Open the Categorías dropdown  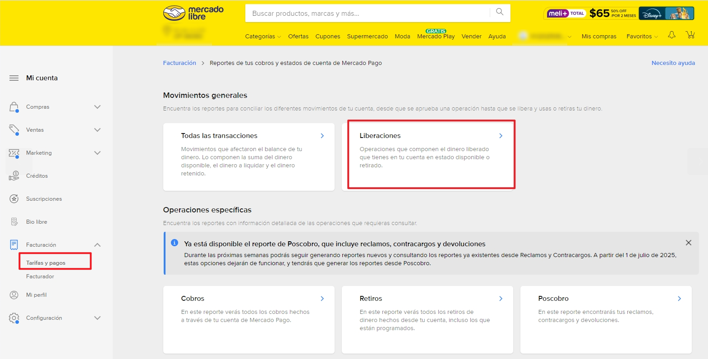pos(262,37)
